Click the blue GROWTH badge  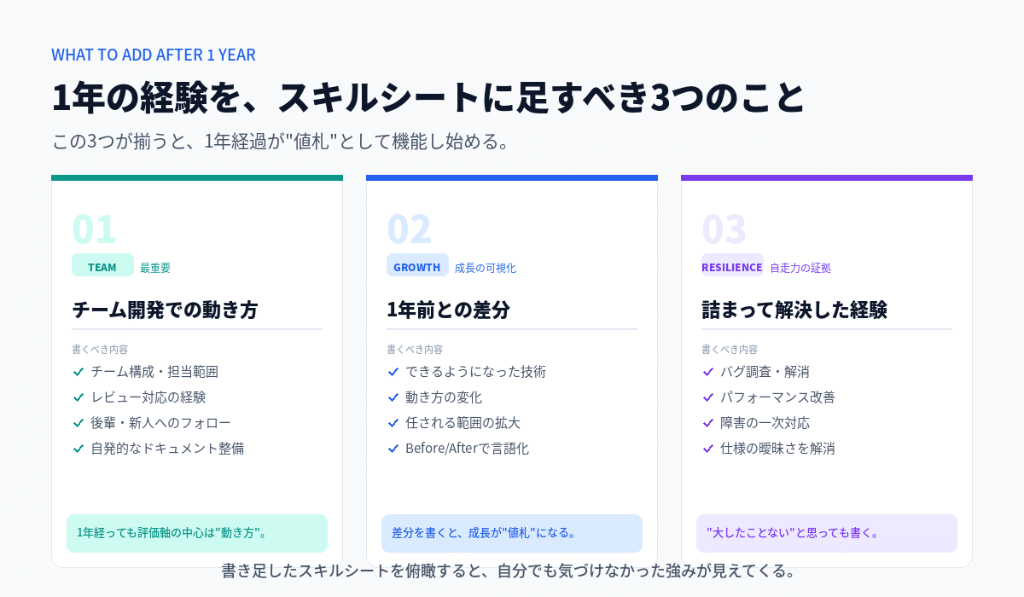[x=417, y=267]
